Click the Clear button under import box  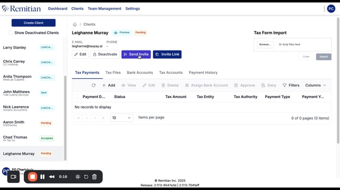click(306, 57)
